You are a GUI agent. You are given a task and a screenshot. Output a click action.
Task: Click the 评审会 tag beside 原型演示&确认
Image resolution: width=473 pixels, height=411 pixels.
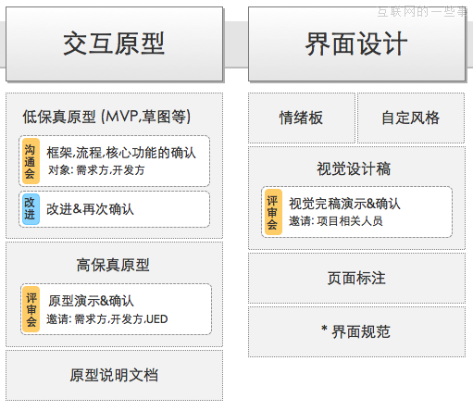[x=31, y=309]
